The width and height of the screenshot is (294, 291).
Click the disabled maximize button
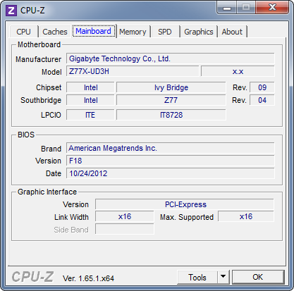tap(246, 8)
